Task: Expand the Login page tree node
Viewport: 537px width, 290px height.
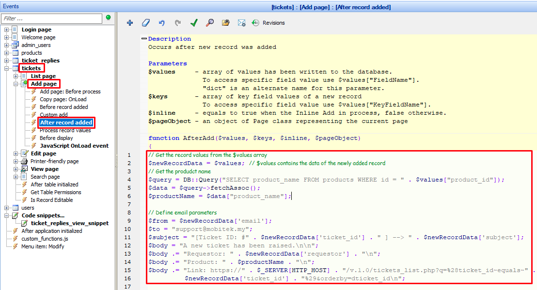Action: pyautogui.click(x=7, y=30)
